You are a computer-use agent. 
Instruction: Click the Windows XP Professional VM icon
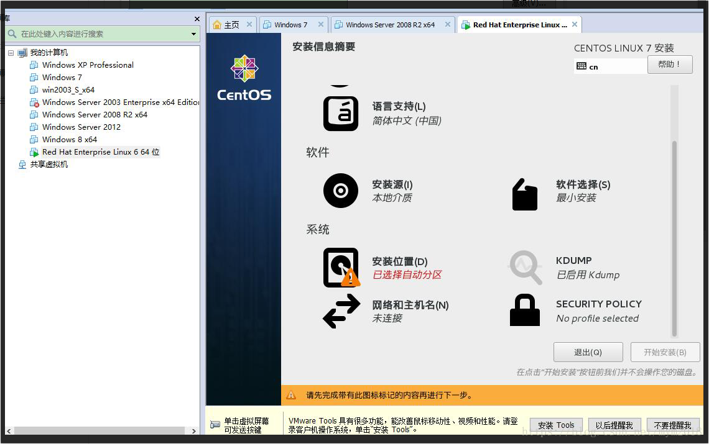(x=34, y=65)
